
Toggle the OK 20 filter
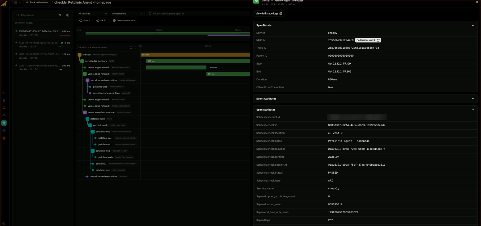click(x=101, y=20)
